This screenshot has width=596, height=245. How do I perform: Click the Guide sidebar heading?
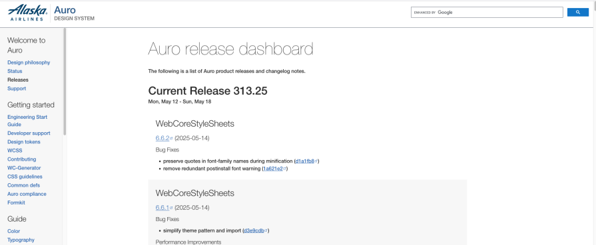(x=17, y=219)
